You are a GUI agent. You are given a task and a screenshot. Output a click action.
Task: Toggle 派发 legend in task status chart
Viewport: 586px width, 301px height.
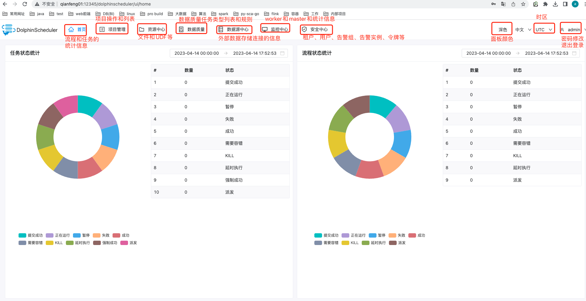(129, 243)
